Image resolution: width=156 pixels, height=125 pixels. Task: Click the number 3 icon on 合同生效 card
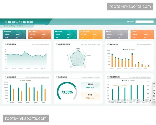click(55, 31)
